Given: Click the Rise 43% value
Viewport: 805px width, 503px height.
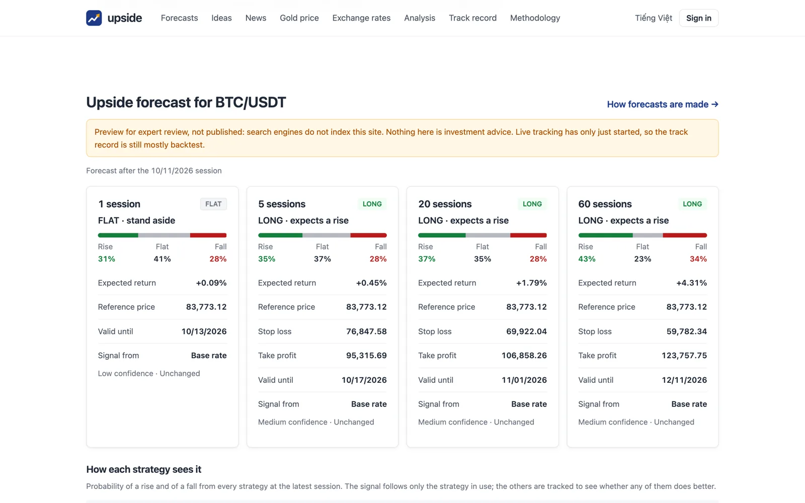Looking at the screenshot, I should (587, 259).
